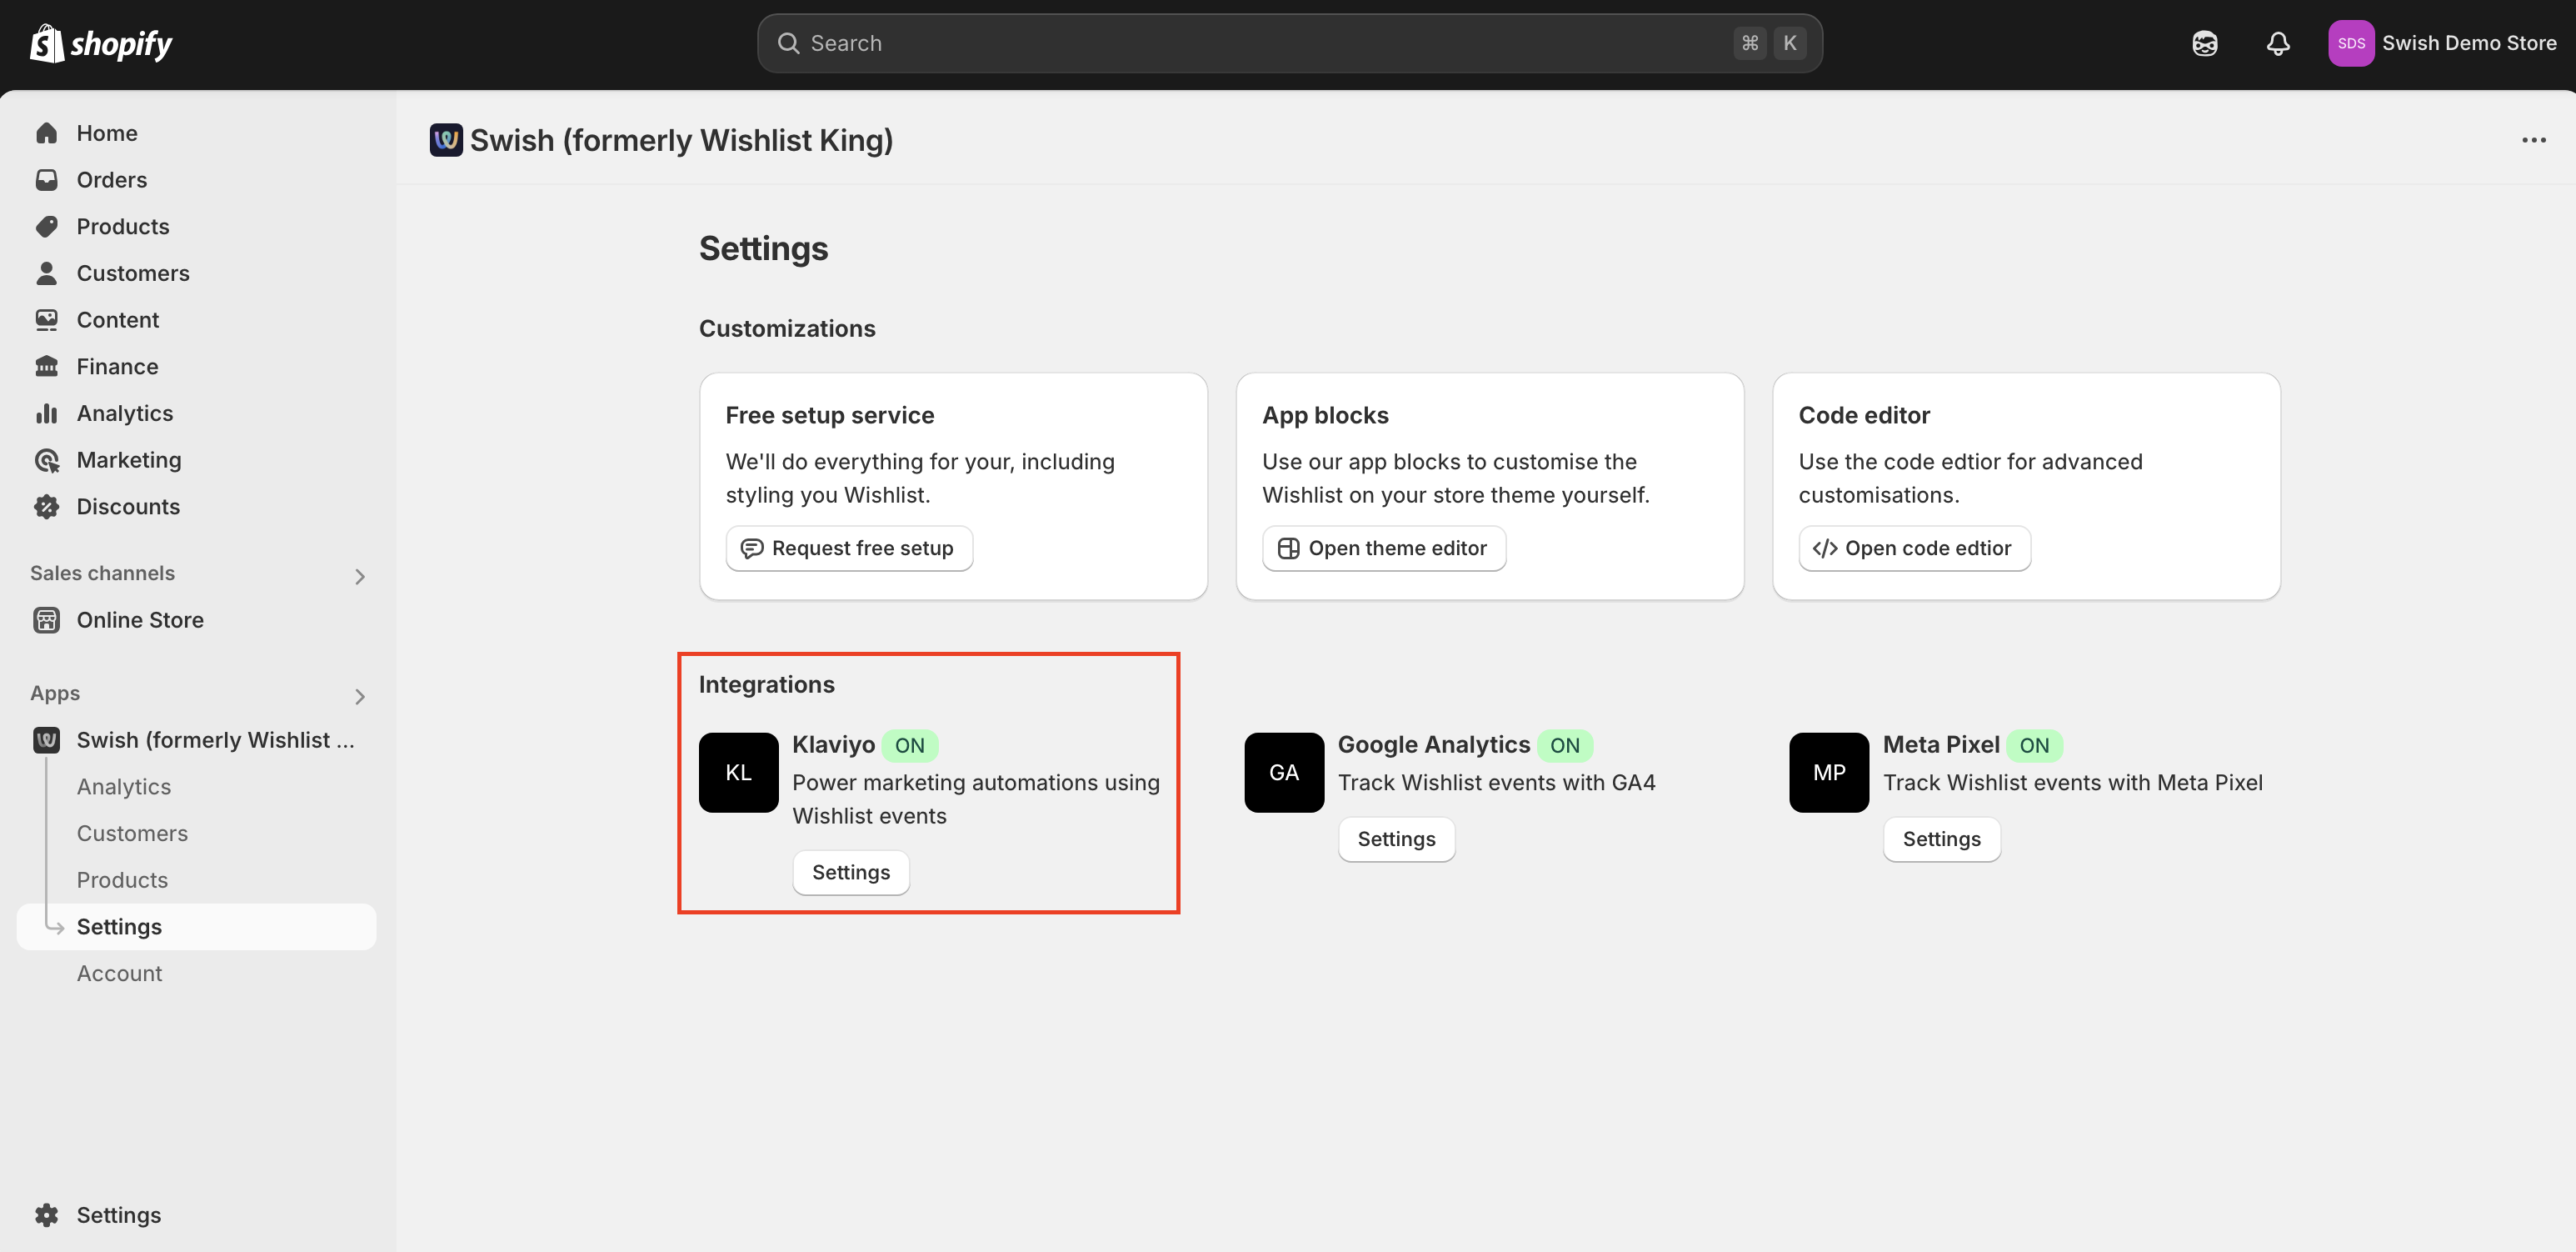The height and width of the screenshot is (1252, 2576).
Task: Click the Google Analytics GA icon
Action: click(x=1283, y=772)
